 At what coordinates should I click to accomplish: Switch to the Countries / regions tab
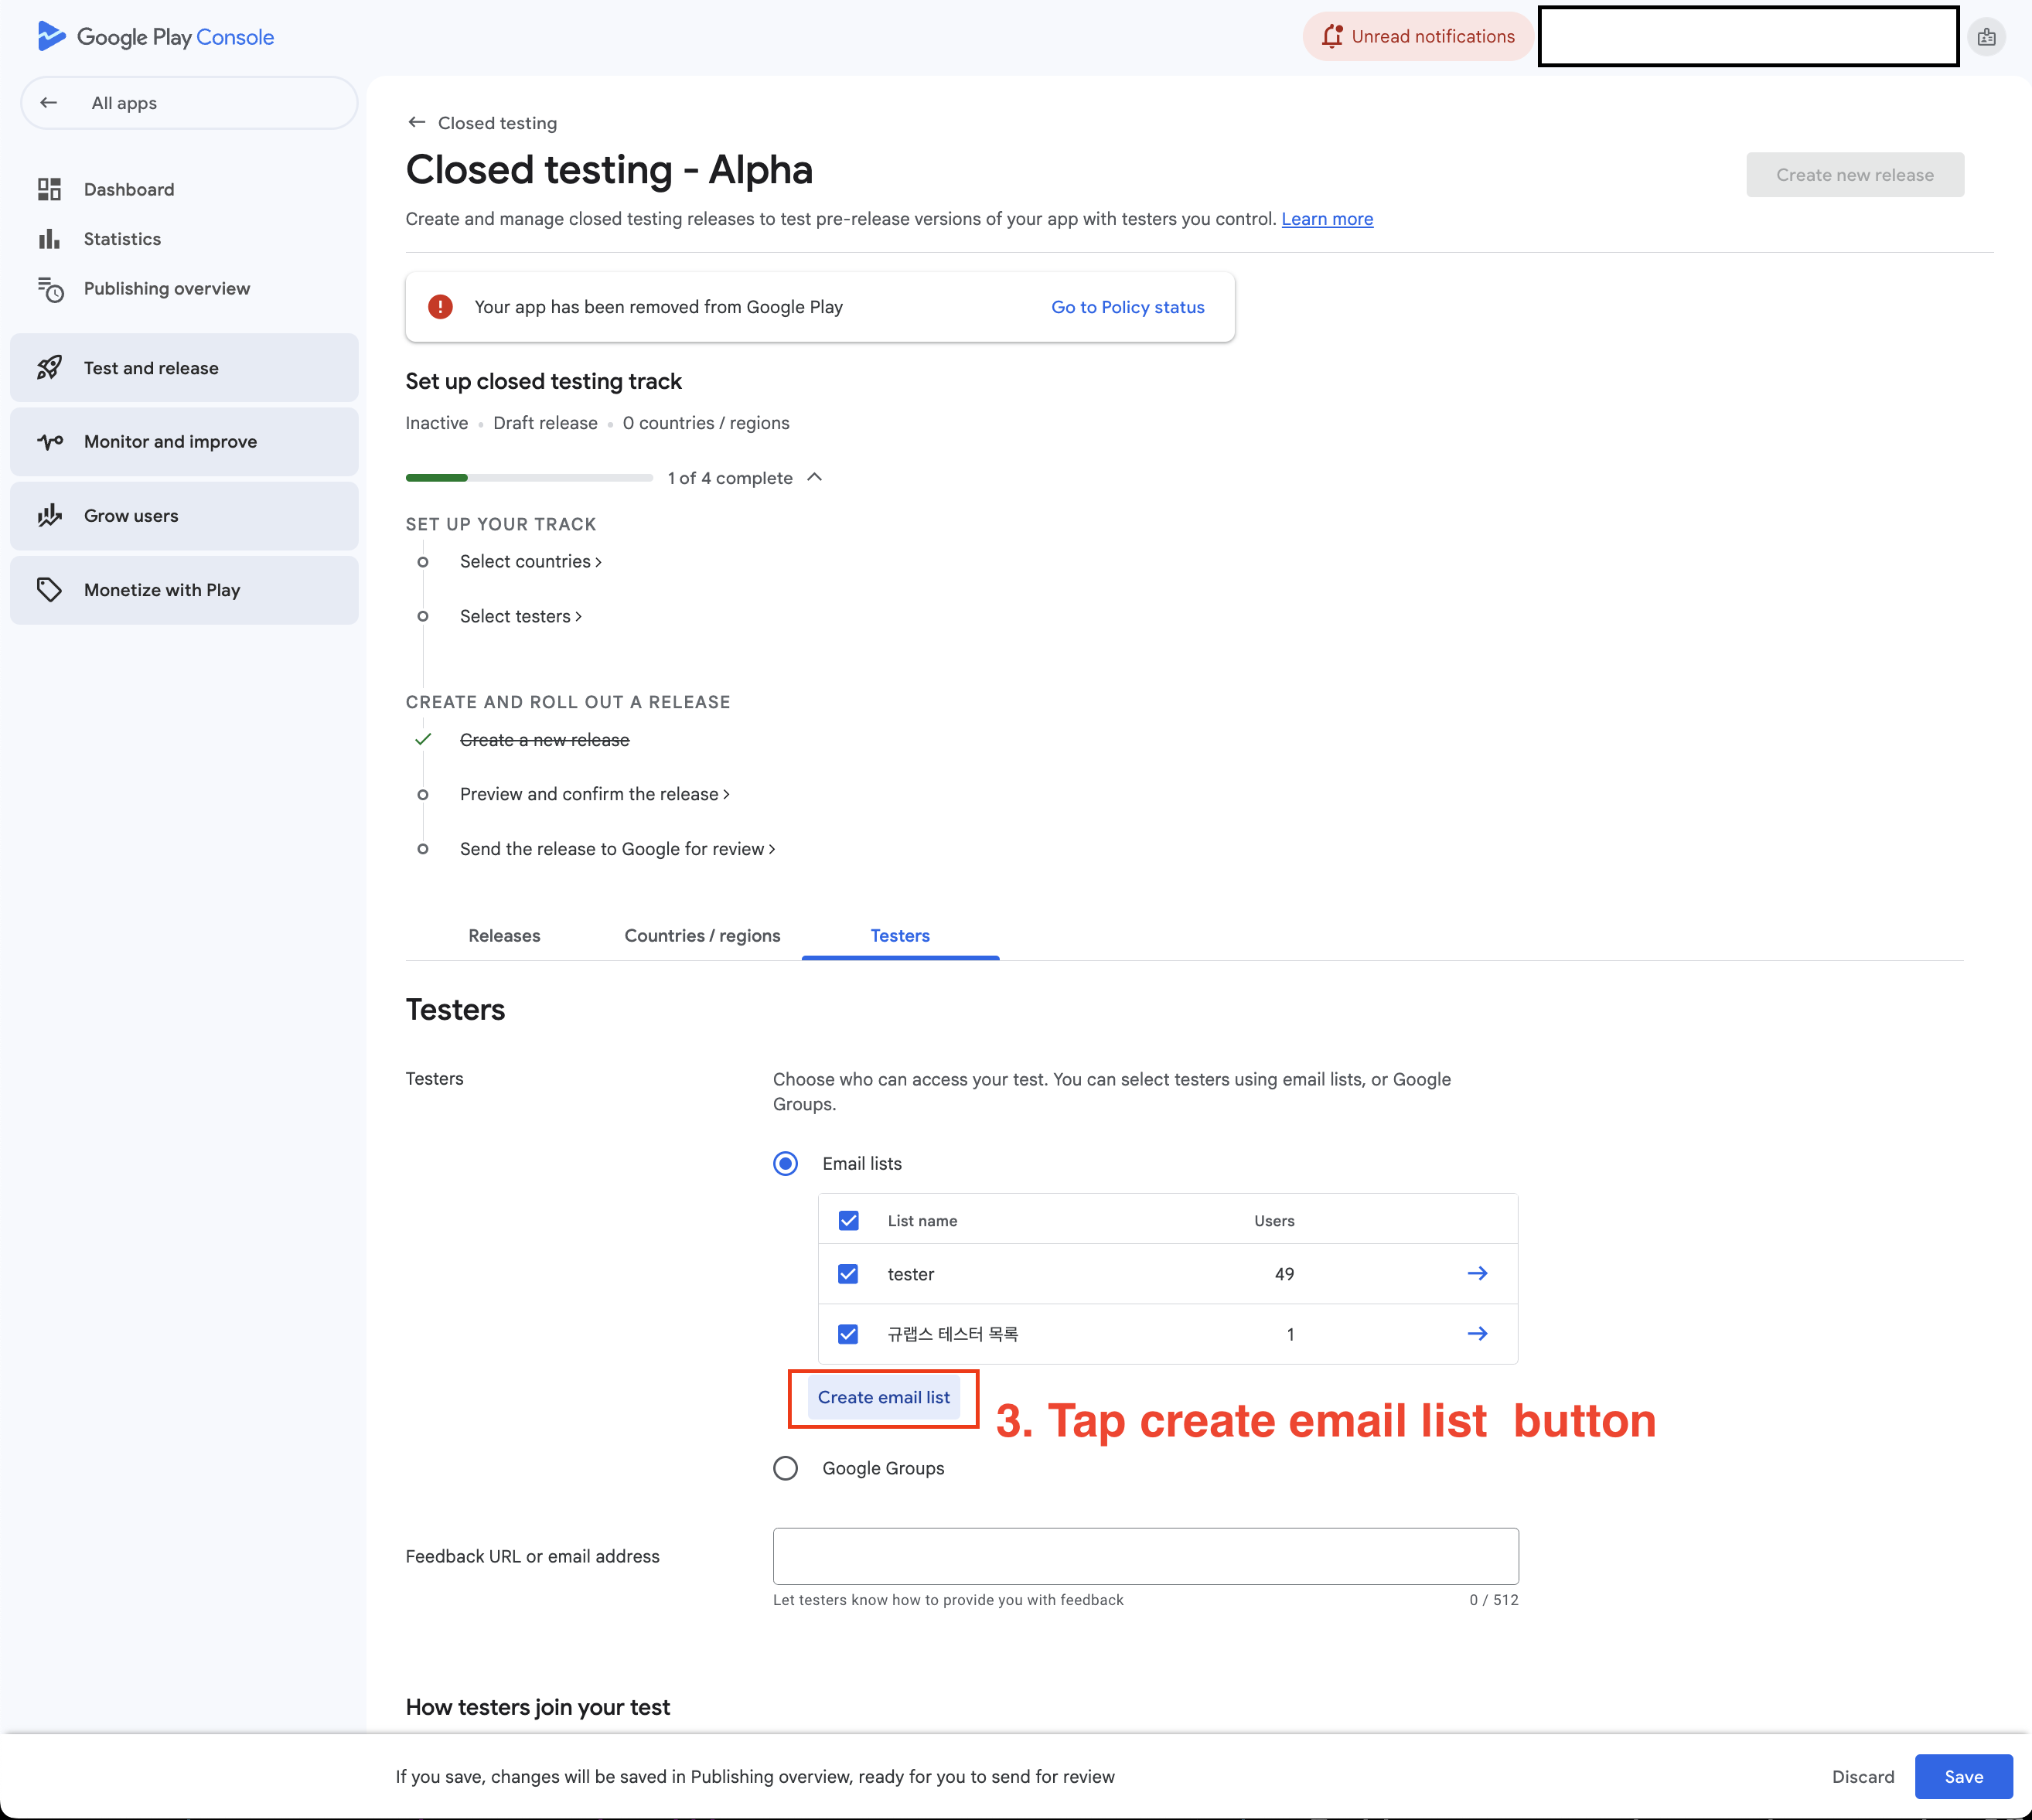pos(702,935)
